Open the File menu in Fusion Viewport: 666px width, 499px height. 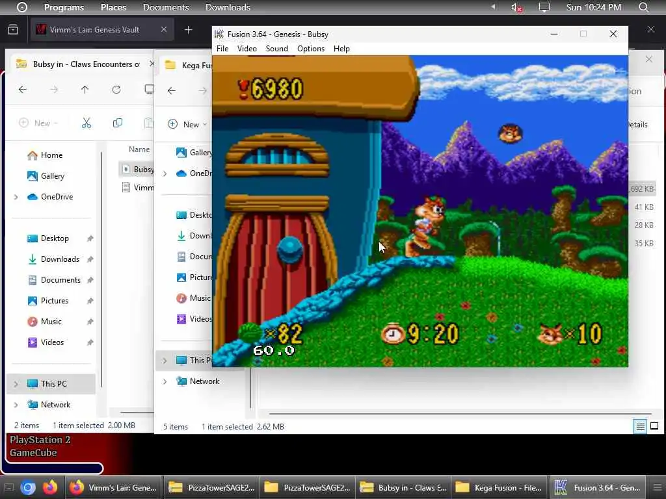pos(222,49)
